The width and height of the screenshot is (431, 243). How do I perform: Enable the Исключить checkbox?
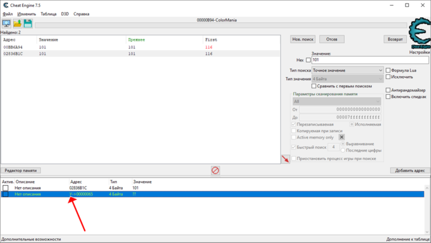click(388, 77)
